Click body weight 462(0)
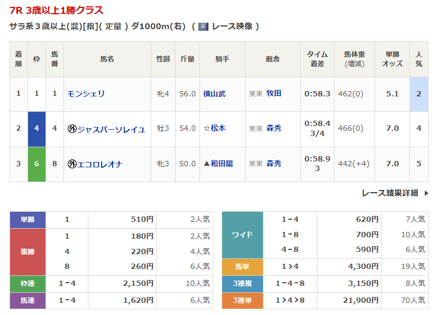 [x=351, y=94]
